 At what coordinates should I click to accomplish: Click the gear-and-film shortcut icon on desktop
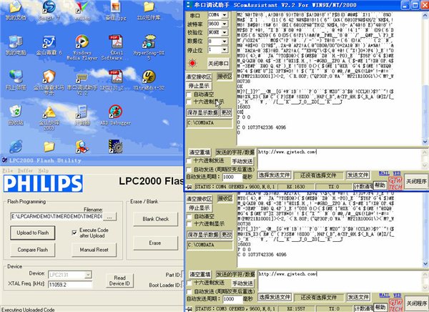(x=115, y=146)
